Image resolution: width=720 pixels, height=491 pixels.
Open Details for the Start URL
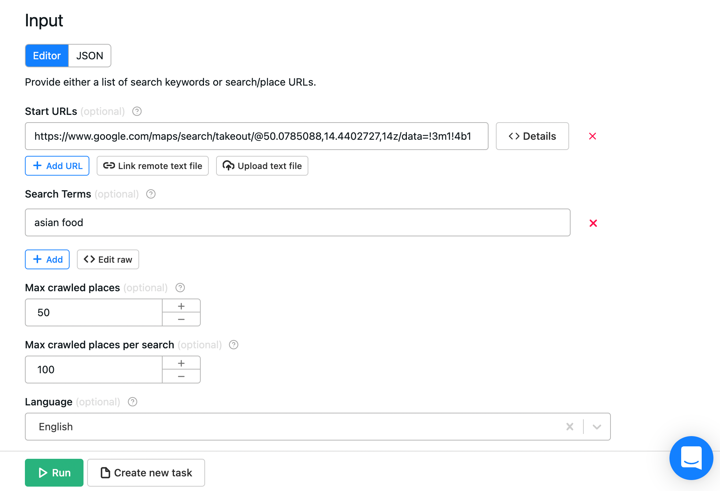point(532,136)
